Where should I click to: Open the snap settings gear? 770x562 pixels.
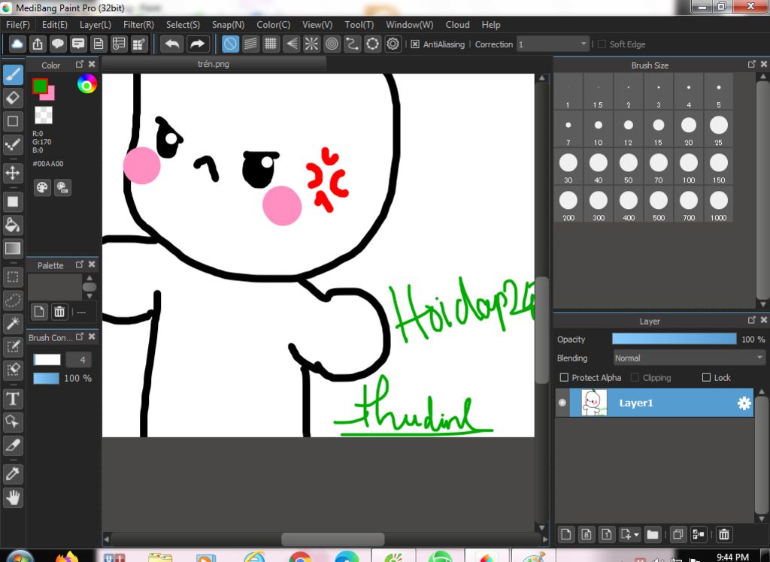point(393,44)
